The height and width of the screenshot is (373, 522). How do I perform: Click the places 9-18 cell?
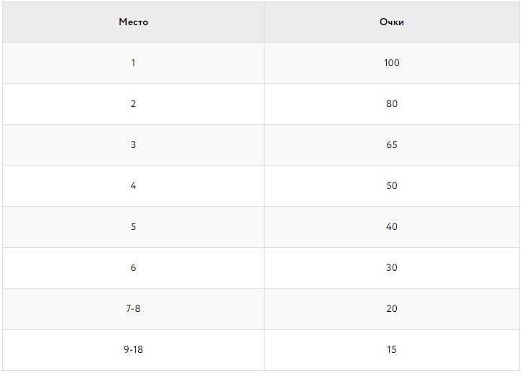pos(133,350)
